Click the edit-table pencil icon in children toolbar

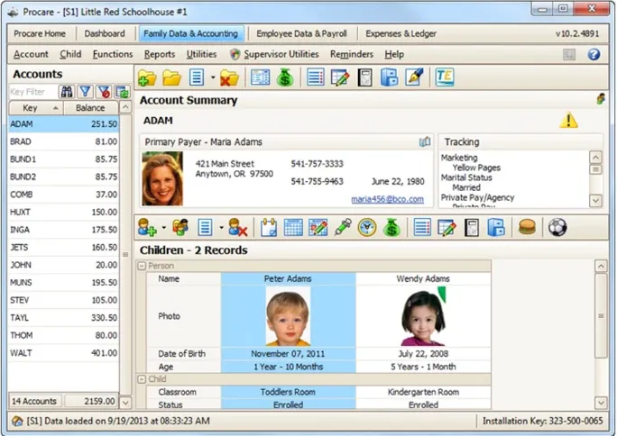coord(447,227)
